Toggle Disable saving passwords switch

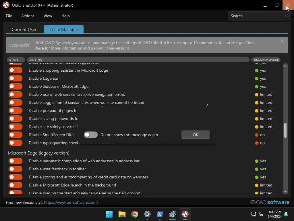pyautogui.click(x=16, y=119)
